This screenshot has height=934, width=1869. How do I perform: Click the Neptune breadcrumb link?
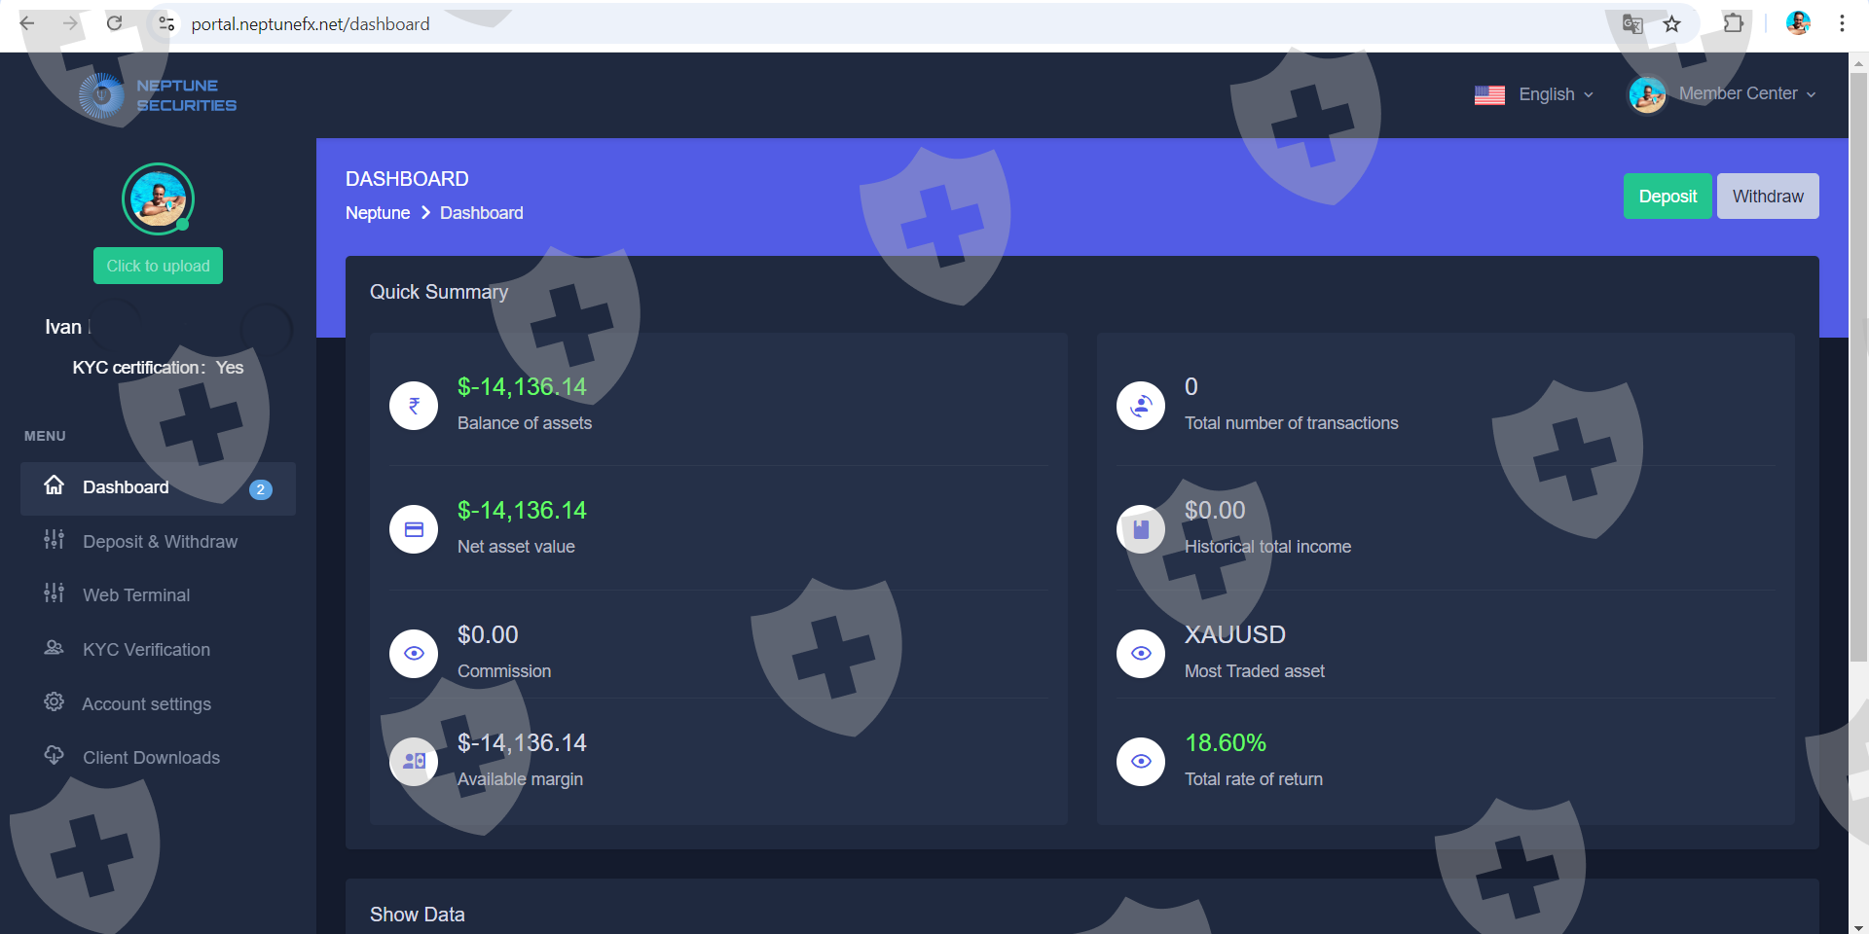pos(378,213)
